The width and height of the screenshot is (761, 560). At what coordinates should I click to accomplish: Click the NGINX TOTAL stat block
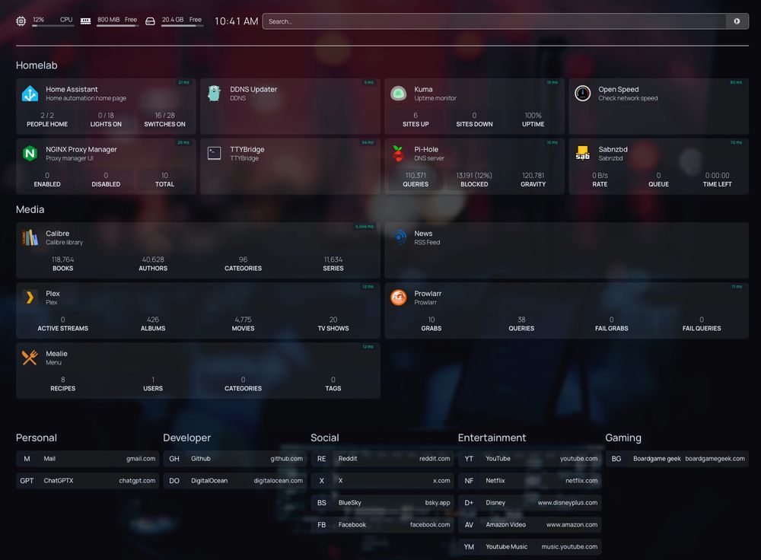164,180
